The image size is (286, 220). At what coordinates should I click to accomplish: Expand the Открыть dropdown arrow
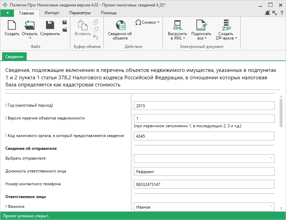pos(30,38)
